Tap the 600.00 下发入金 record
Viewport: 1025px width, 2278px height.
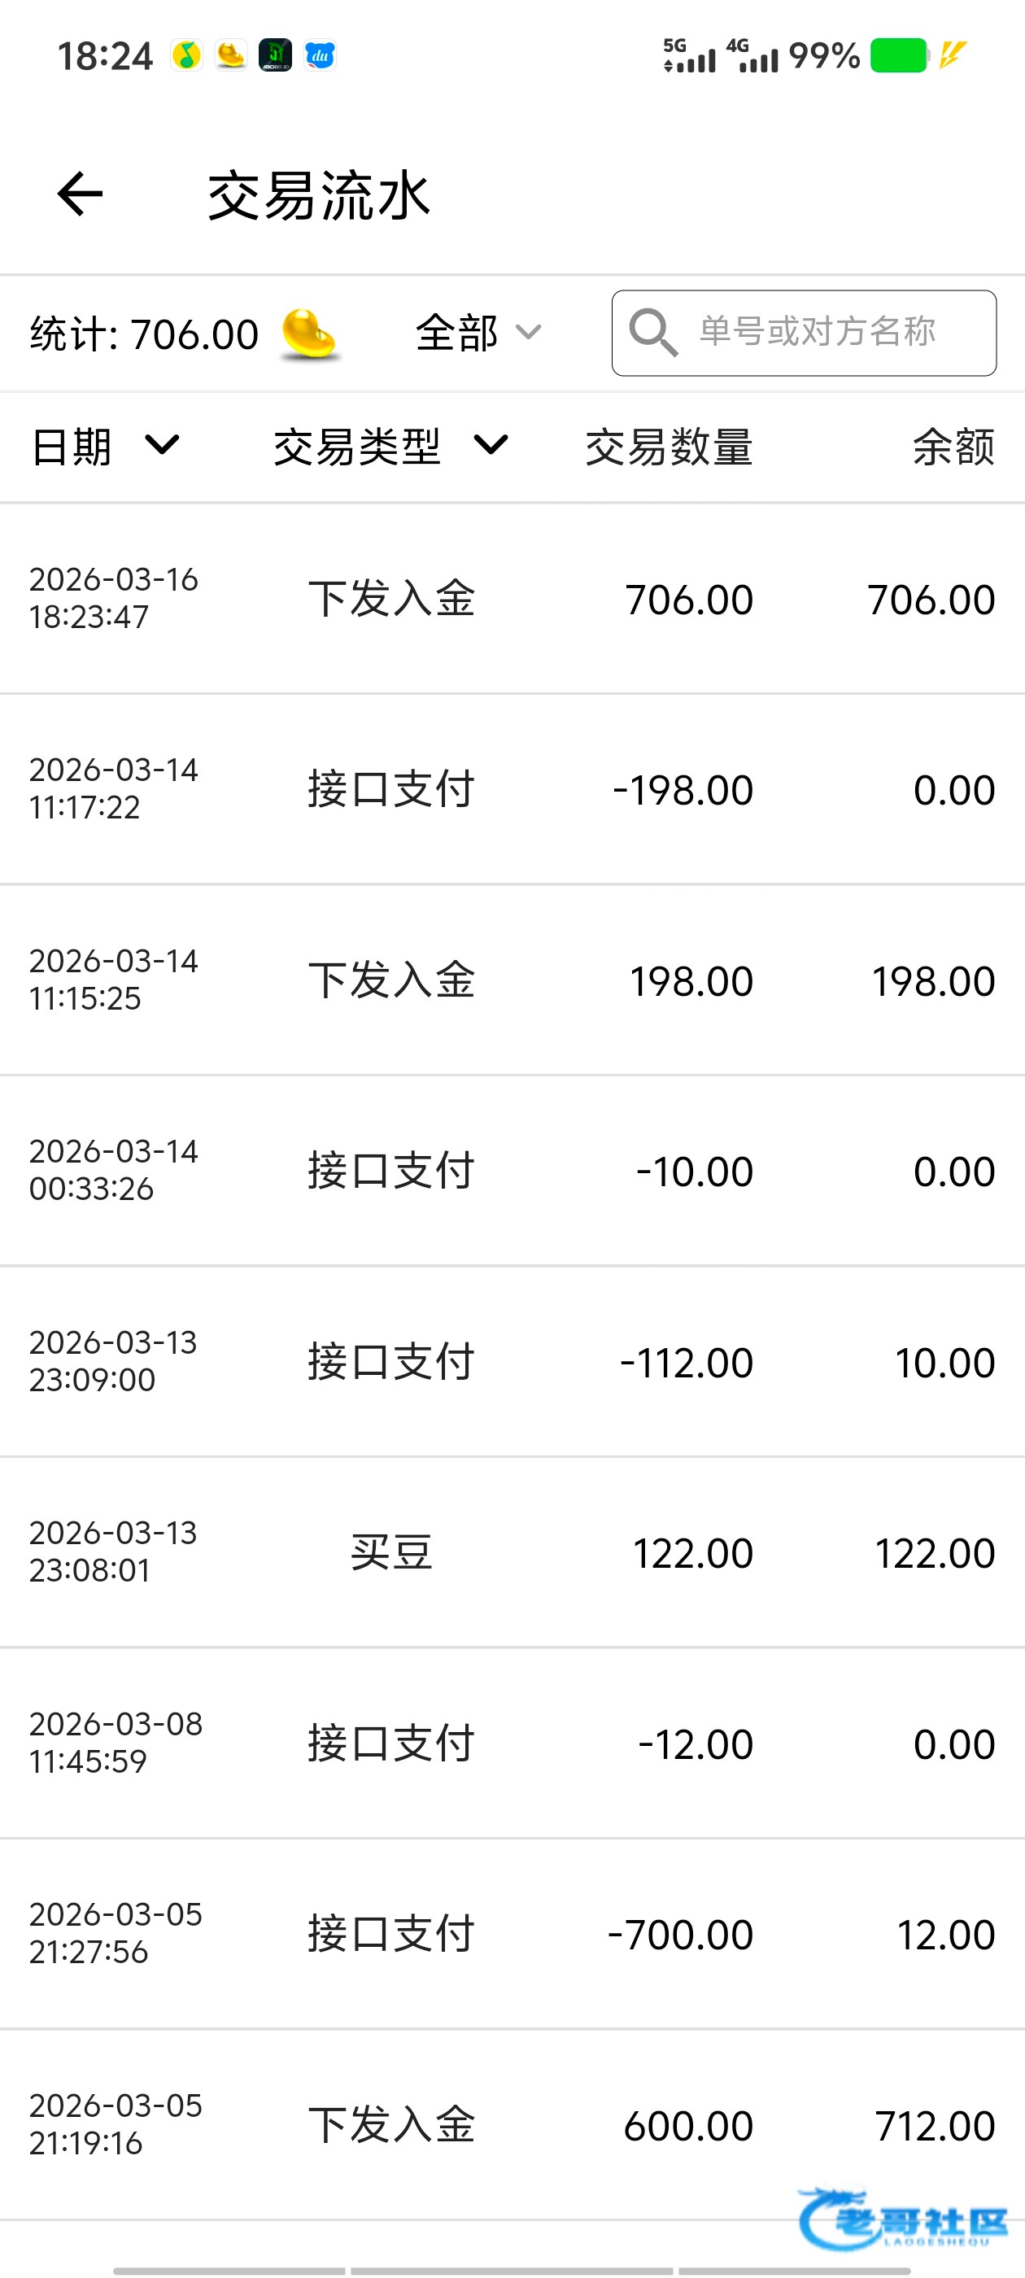(512, 2125)
